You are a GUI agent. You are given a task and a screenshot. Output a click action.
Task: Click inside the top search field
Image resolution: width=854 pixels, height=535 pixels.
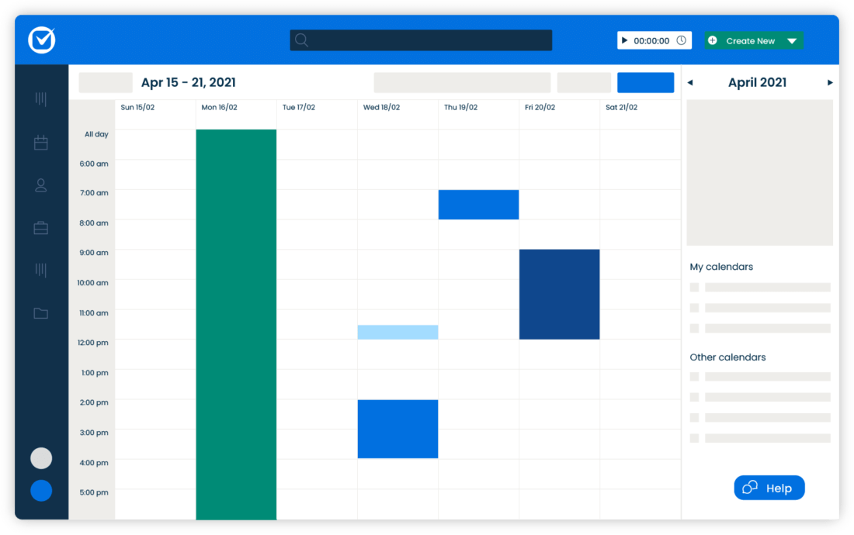pyautogui.click(x=431, y=40)
